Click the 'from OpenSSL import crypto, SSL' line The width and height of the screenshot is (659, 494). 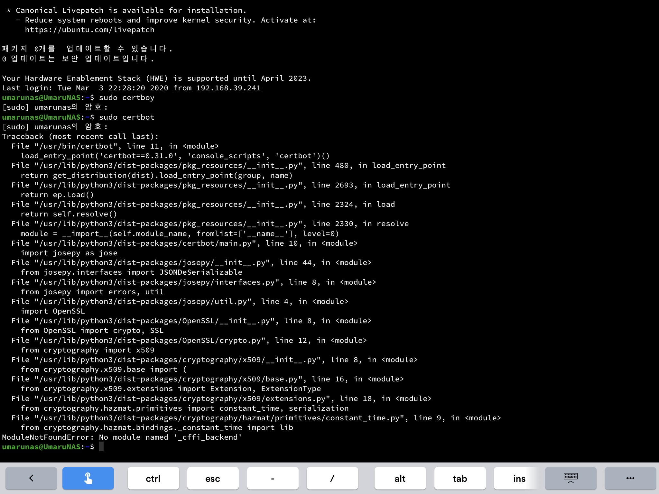coord(92,331)
